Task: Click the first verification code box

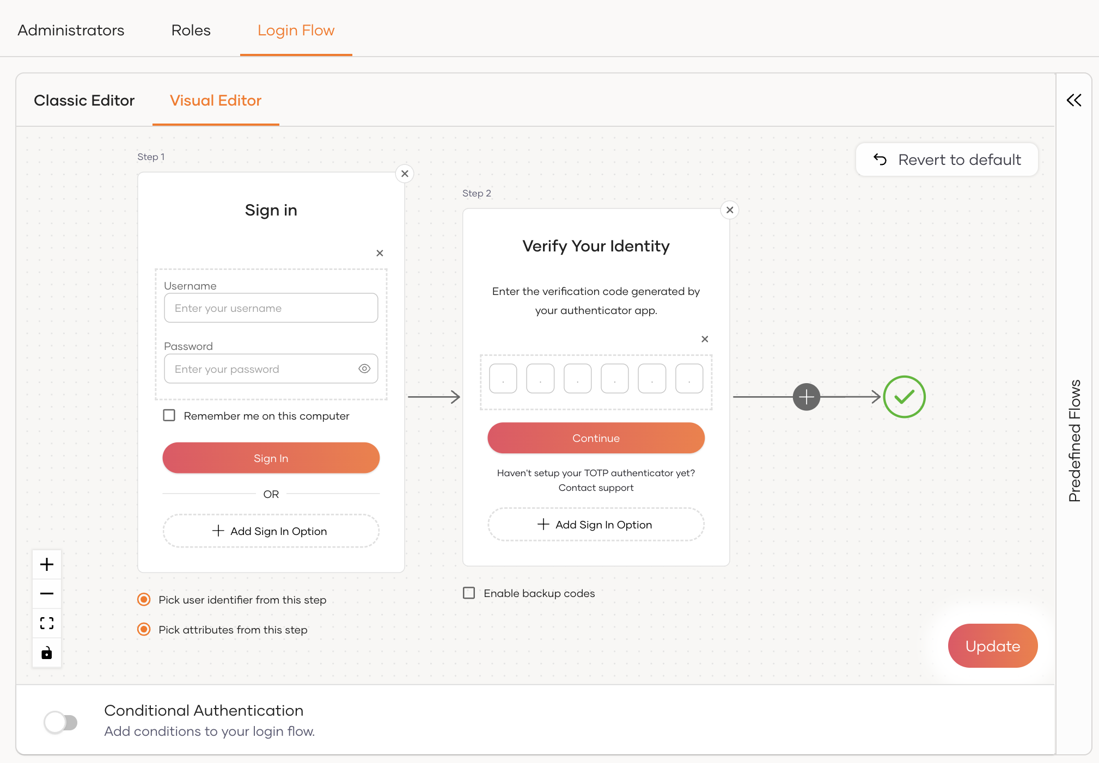Action: [503, 379]
